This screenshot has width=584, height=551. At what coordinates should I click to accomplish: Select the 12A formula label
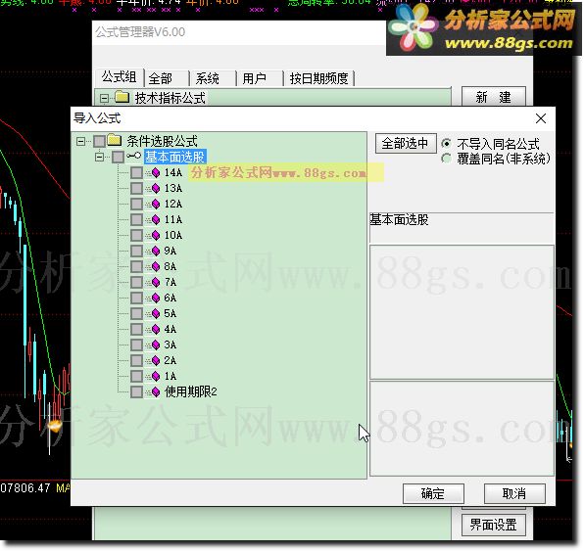tap(173, 204)
